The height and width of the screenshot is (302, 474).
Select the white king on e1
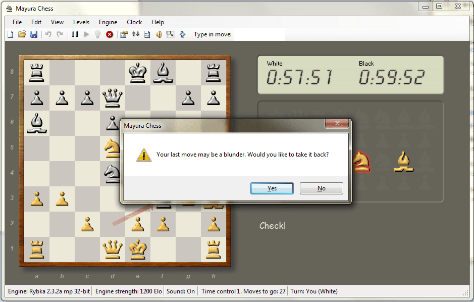137,249
